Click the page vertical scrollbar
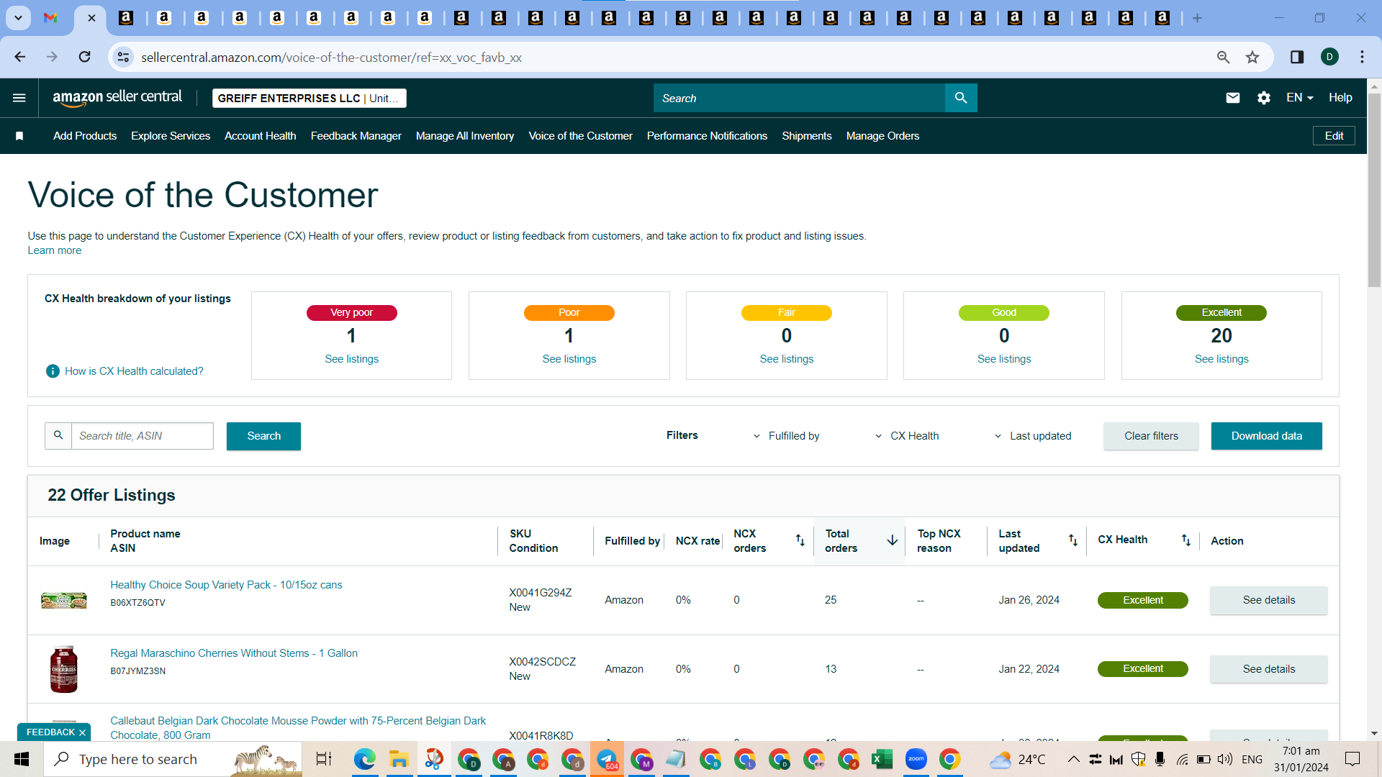Image resolution: width=1382 pixels, height=777 pixels. [1374, 191]
